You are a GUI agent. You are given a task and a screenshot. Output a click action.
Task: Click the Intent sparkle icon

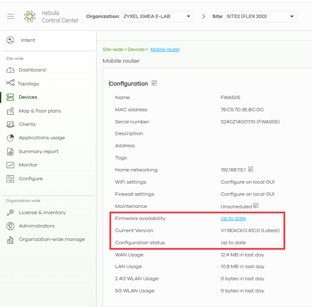pyautogui.click(x=10, y=40)
